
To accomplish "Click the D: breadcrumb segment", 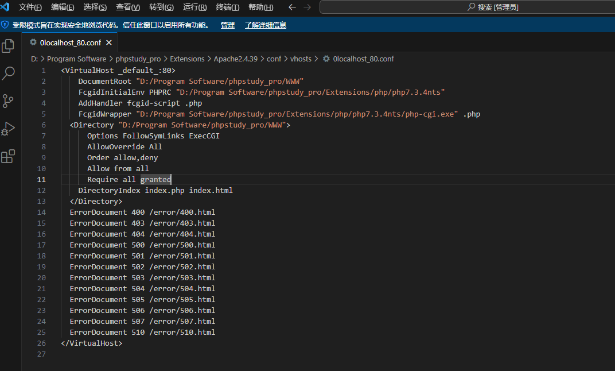I will point(34,59).
